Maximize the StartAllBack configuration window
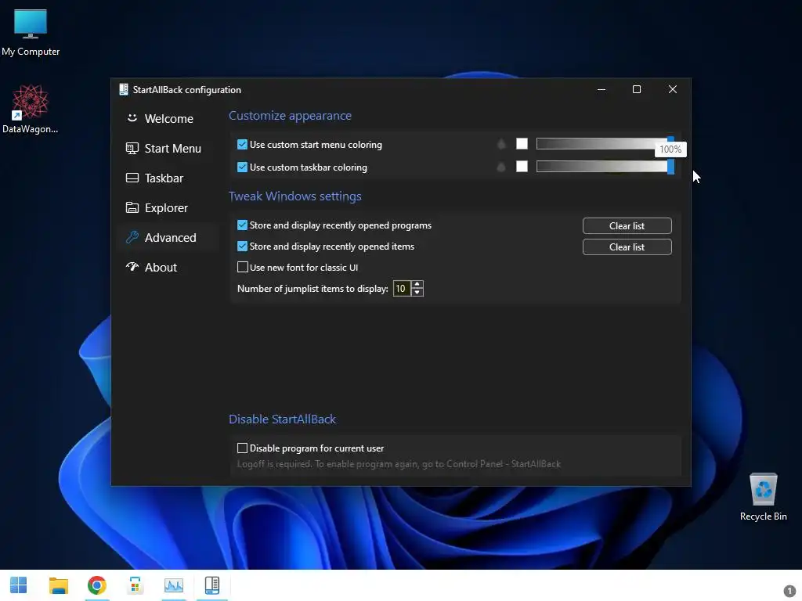The height and width of the screenshot is (601, 802). (x=637, y=89)
